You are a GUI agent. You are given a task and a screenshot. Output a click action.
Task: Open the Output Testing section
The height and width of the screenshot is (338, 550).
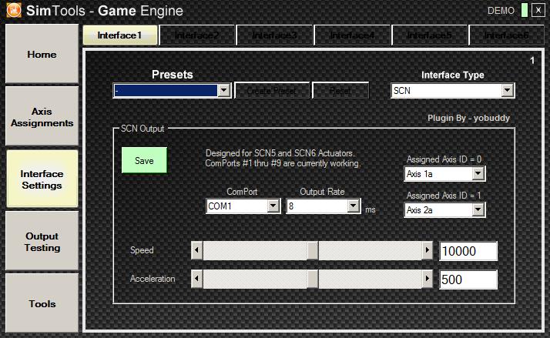coord(42,241)
